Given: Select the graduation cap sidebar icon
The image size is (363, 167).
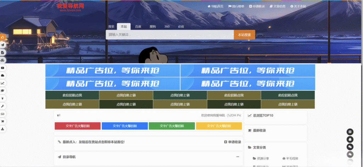Looking at the screenshot, I should (x=2, y=91).
